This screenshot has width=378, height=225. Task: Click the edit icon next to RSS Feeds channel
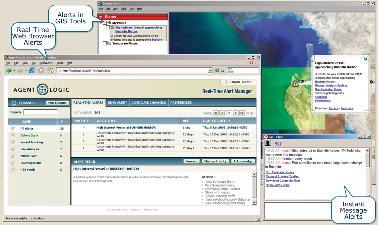(x=13, y=169)
